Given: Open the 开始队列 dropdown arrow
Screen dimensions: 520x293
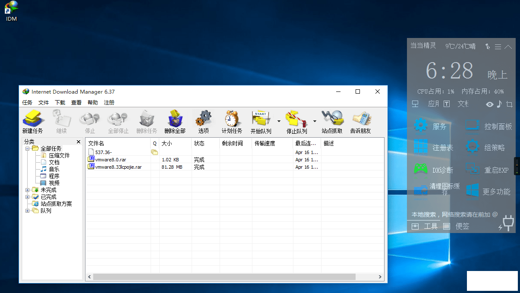Looking at the screenshot, I should [279, 121].
